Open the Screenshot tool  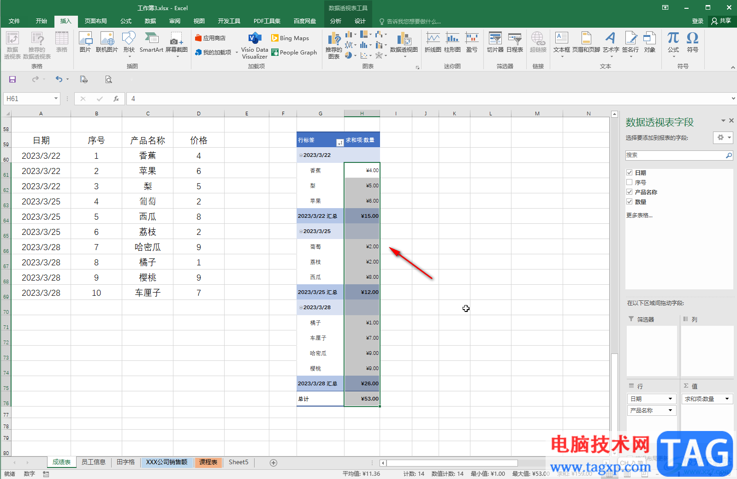tap(177, 44)
